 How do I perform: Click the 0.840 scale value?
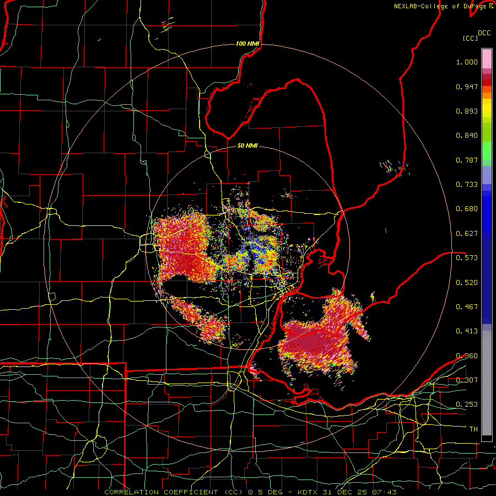pos(467,136)
